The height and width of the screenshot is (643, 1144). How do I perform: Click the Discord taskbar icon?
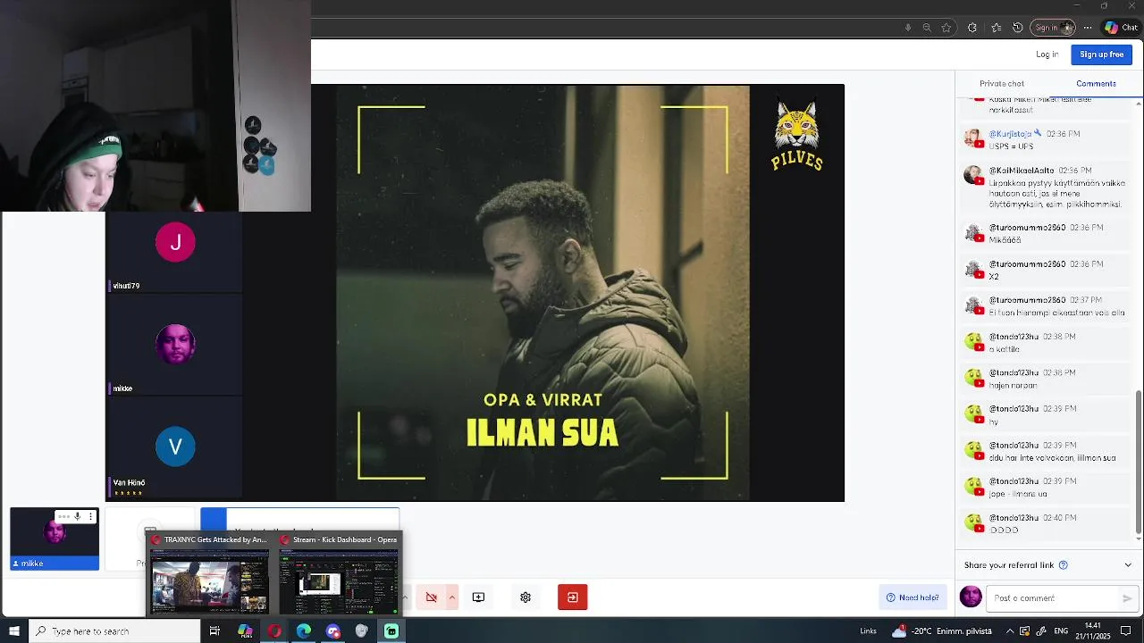click(333, 630)
